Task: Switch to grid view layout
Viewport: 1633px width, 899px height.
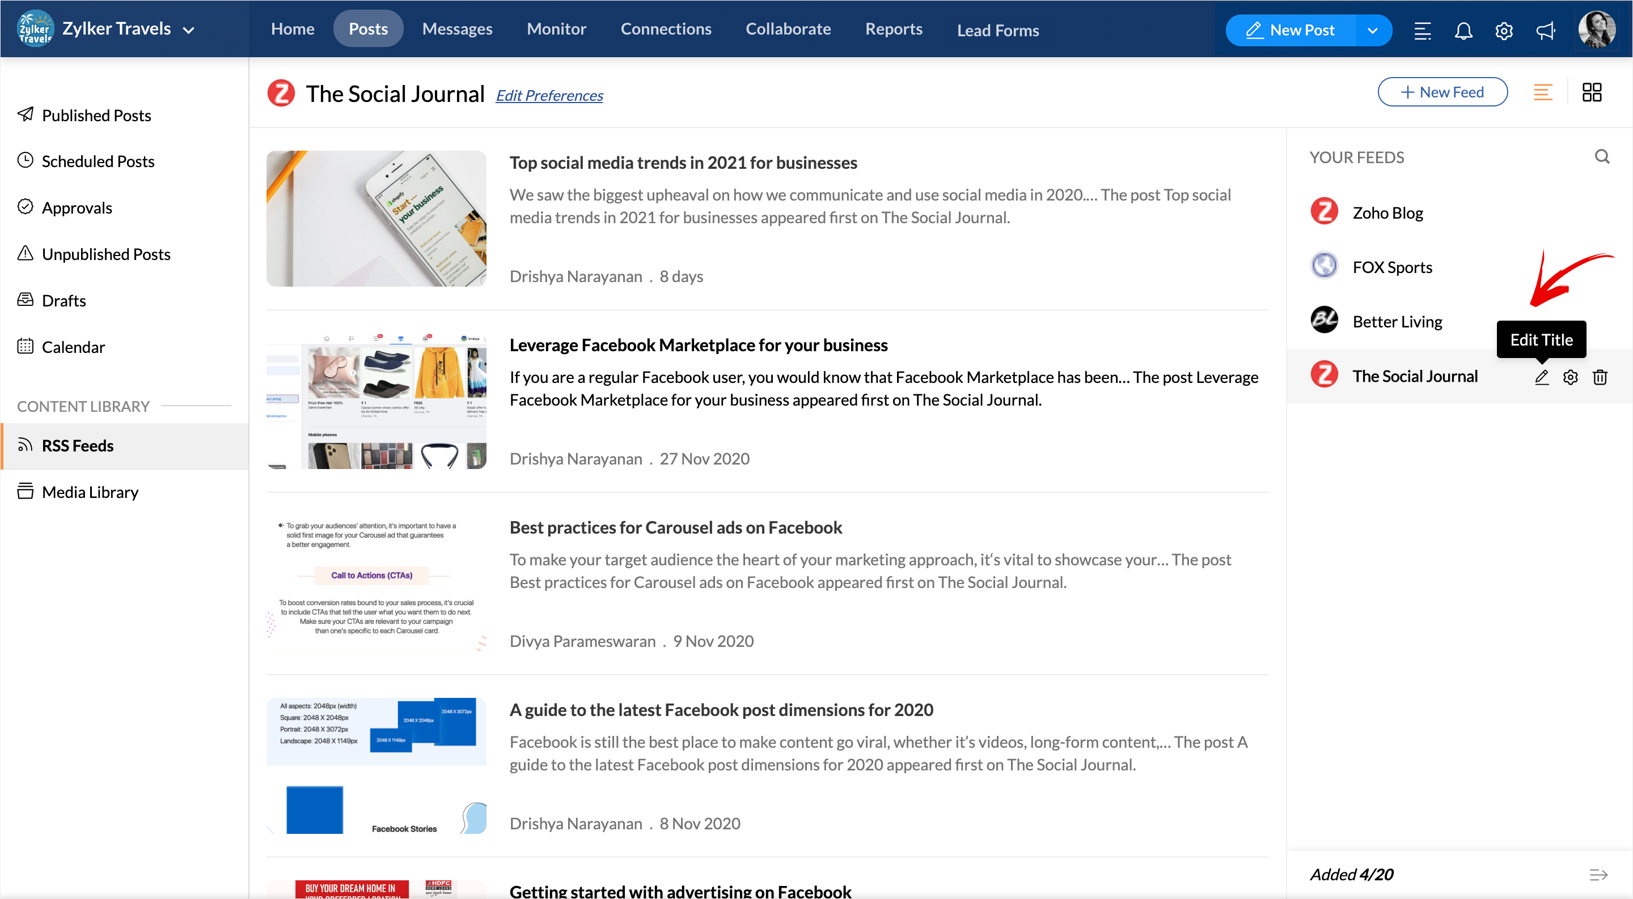Action: [1591, 92]
